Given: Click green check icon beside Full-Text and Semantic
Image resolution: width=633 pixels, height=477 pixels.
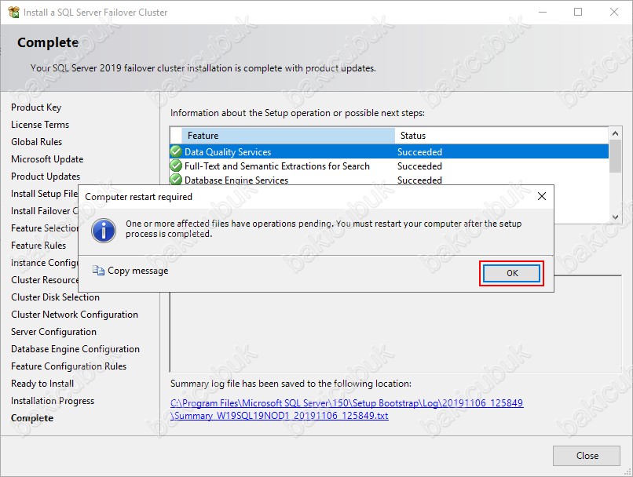Looking at the screenshot, I should click(176, 166).
